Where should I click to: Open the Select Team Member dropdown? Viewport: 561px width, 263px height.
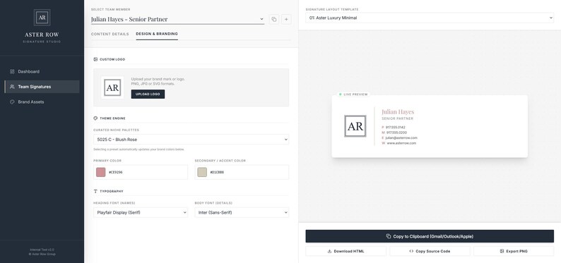177,19
